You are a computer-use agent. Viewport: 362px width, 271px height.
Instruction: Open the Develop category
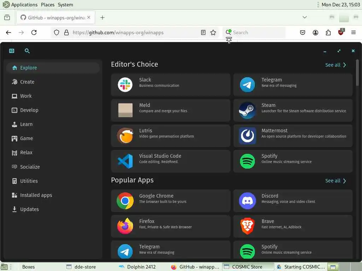pos(53,110)
